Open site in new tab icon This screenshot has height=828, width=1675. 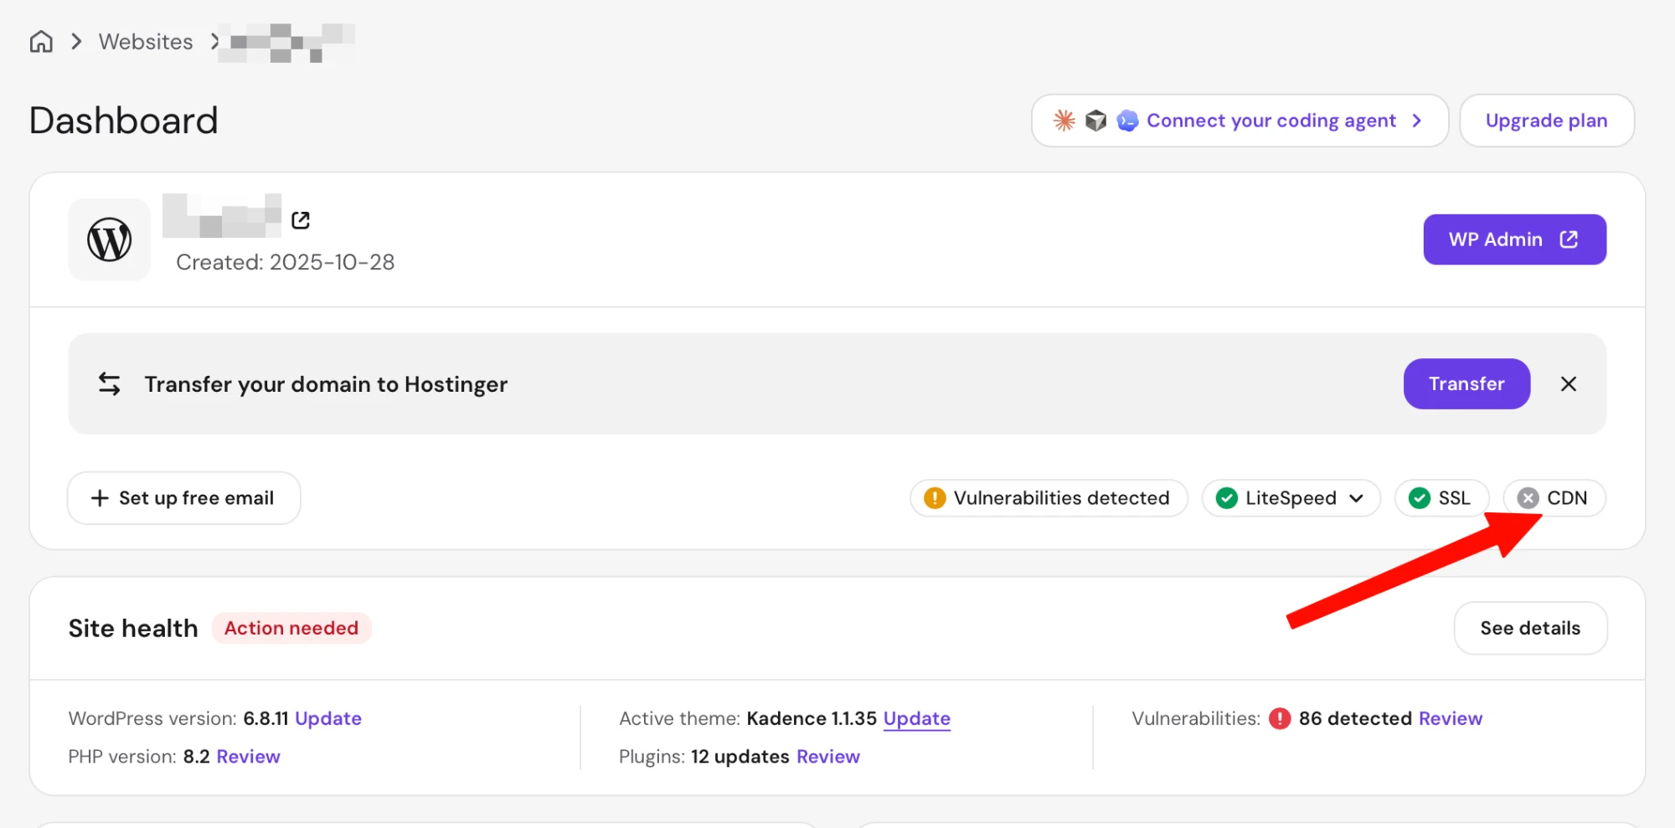[x=301, y=220]
